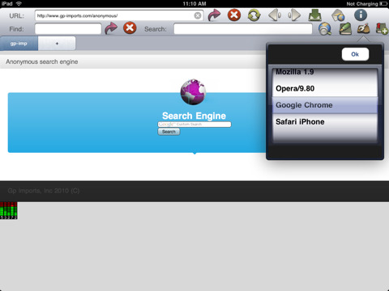Go back using the left arrow icon
Screen dimensions: 389x291
tap(275, 15)
